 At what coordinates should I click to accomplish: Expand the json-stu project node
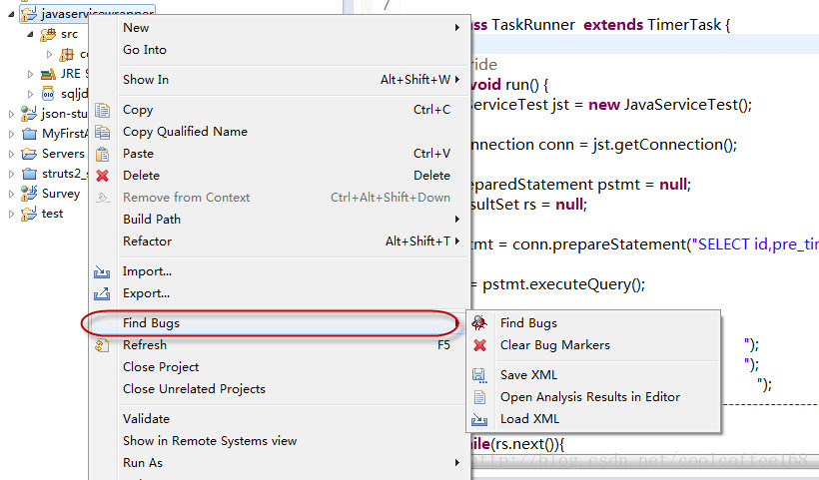coord(12,114)
